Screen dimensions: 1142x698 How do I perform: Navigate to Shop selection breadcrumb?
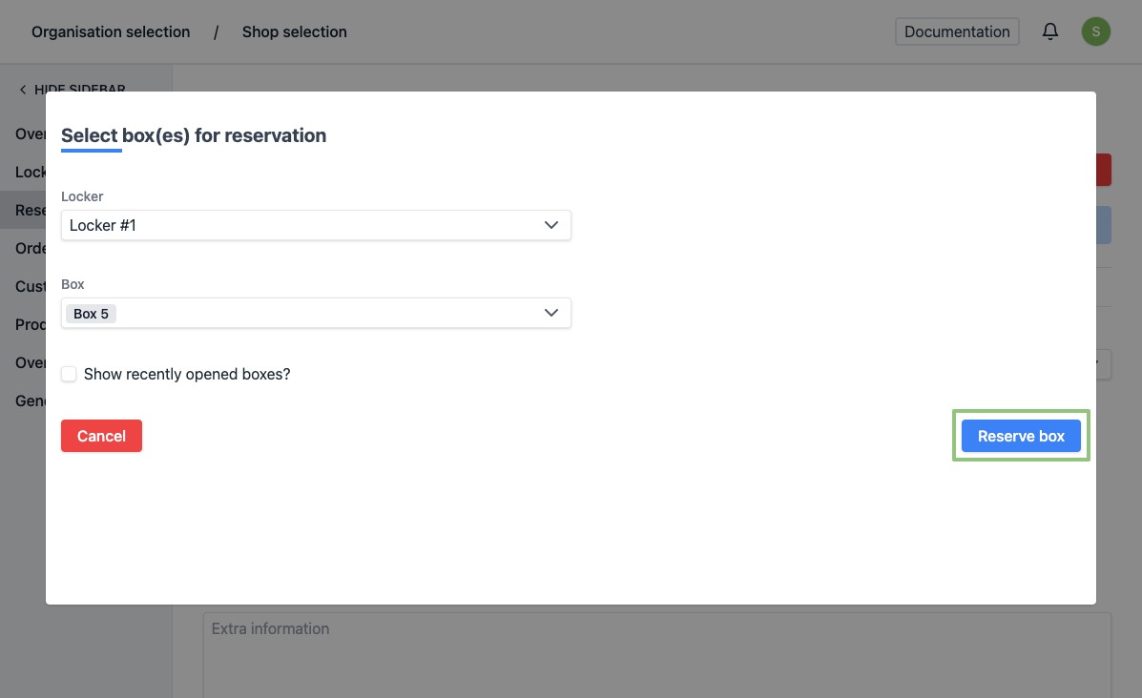pyautogui.click(x=294, y=32)
